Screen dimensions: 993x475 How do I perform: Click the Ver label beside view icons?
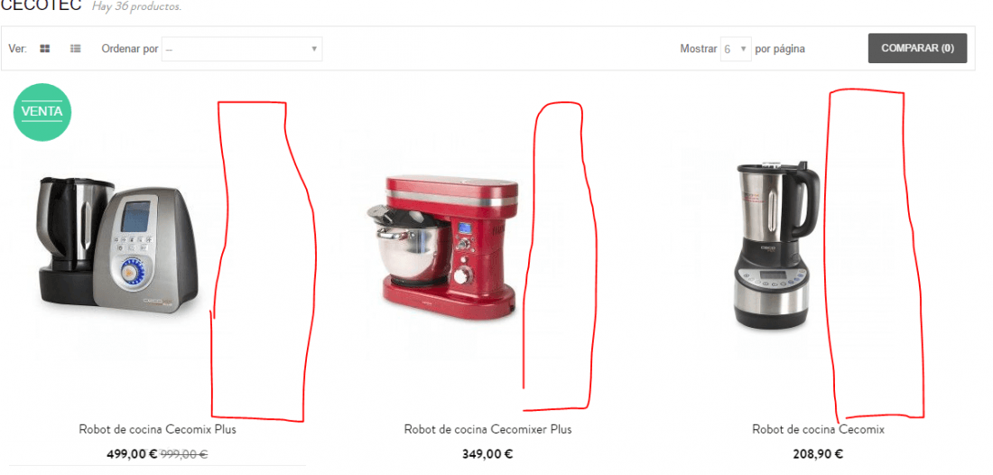pos(17,49)
